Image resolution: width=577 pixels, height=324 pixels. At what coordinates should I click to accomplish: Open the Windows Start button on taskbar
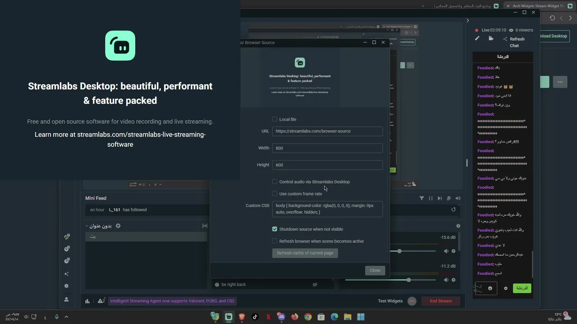(x=361, y=317)
